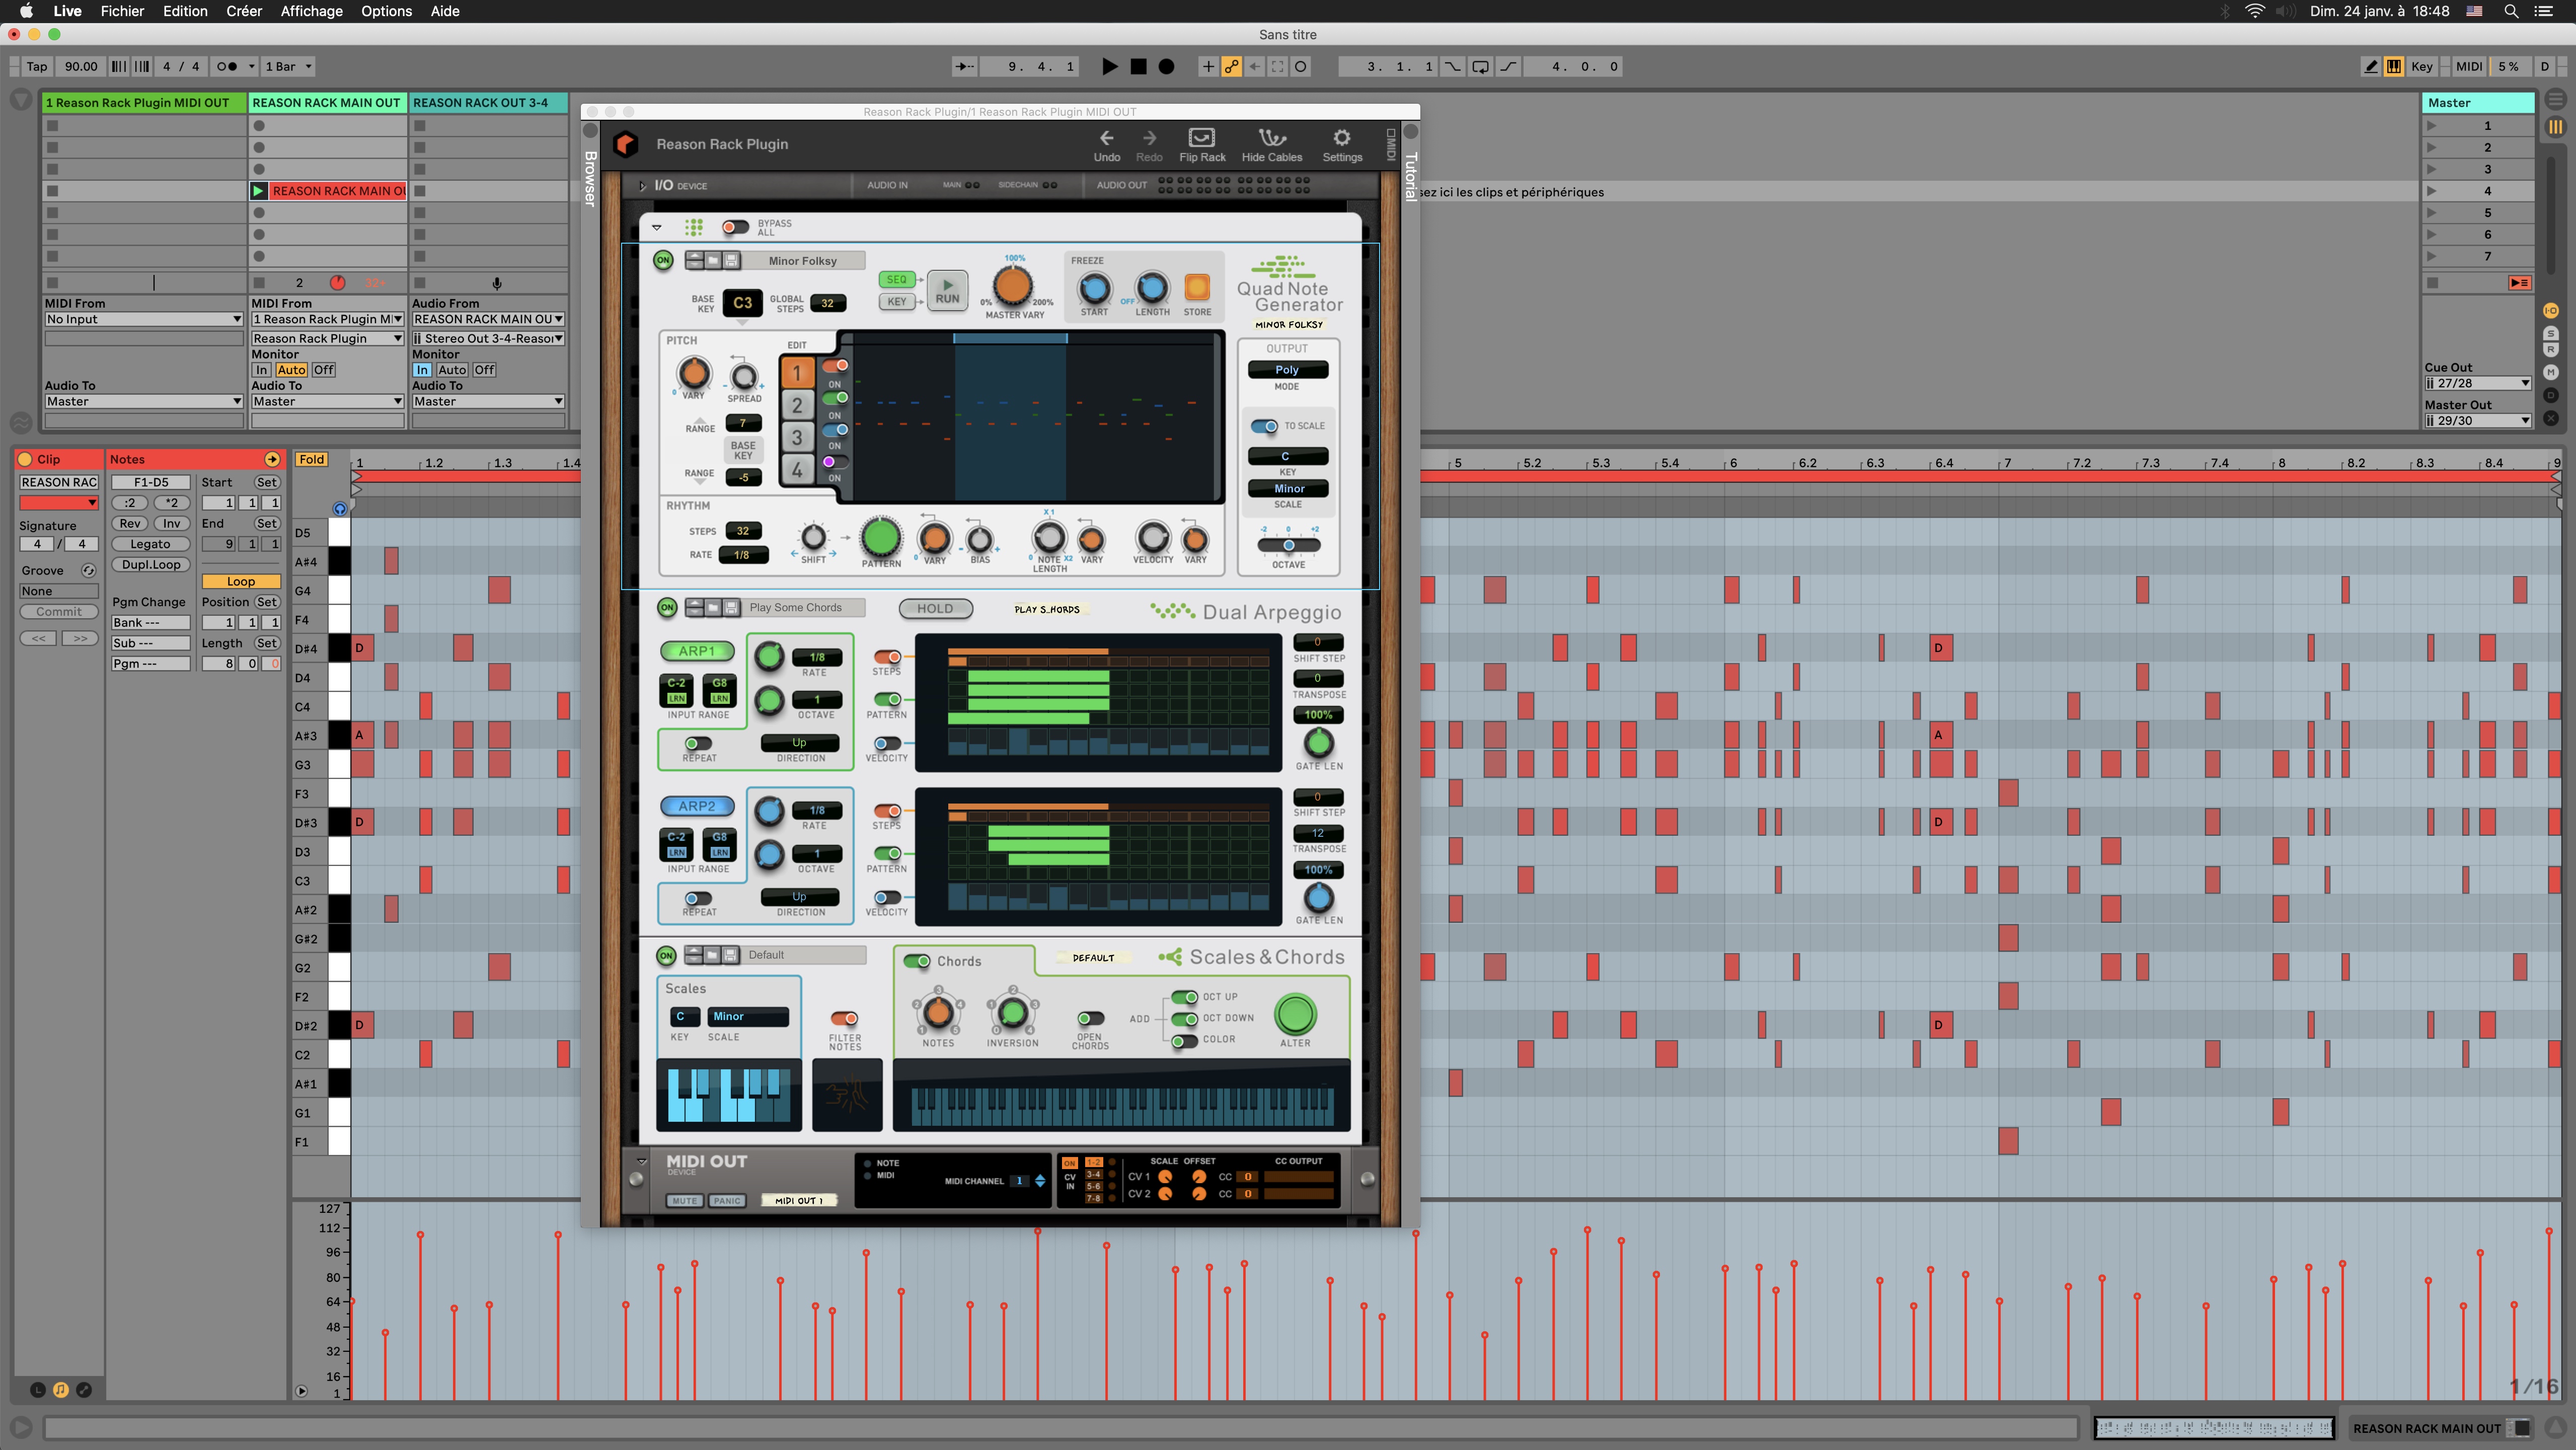This screenshot has width=2576, height=1450.
Task: Toggle the Bypass All switch in the rack
Action: [735, 228]
